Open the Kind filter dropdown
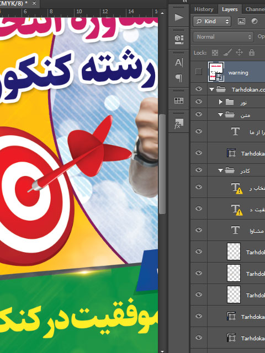This screenshot has width=265, height=353. tap(212, 22)
